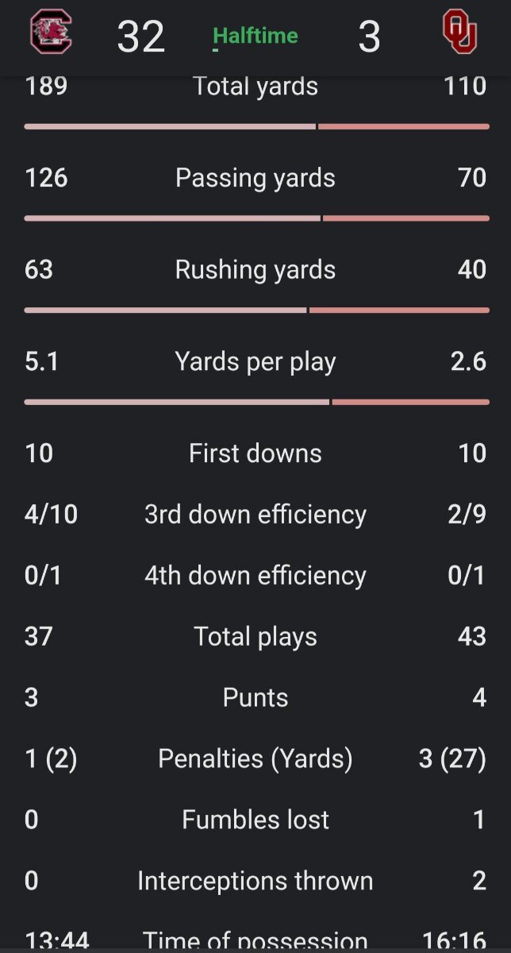Image resolution: width=511 pixels, height=953 pixels.
Task: Select the Interceptions thrown stat row
Action: coord(255,882)
